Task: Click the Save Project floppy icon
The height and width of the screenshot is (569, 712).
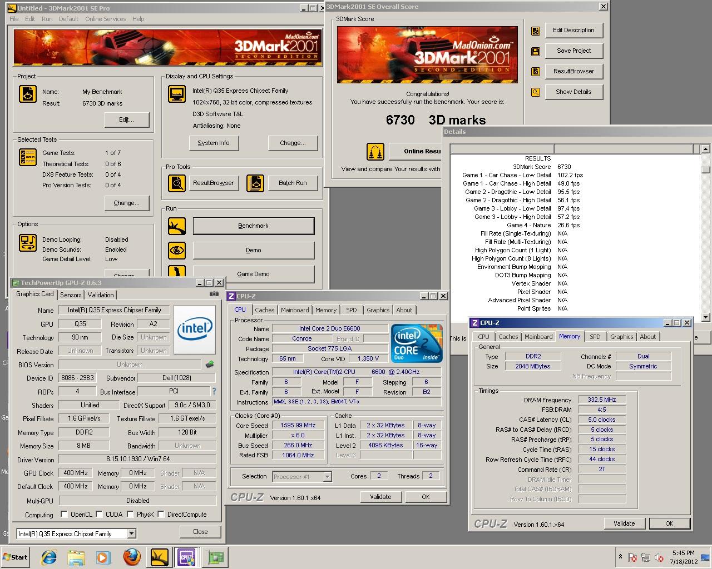Action: coord(536,52)
